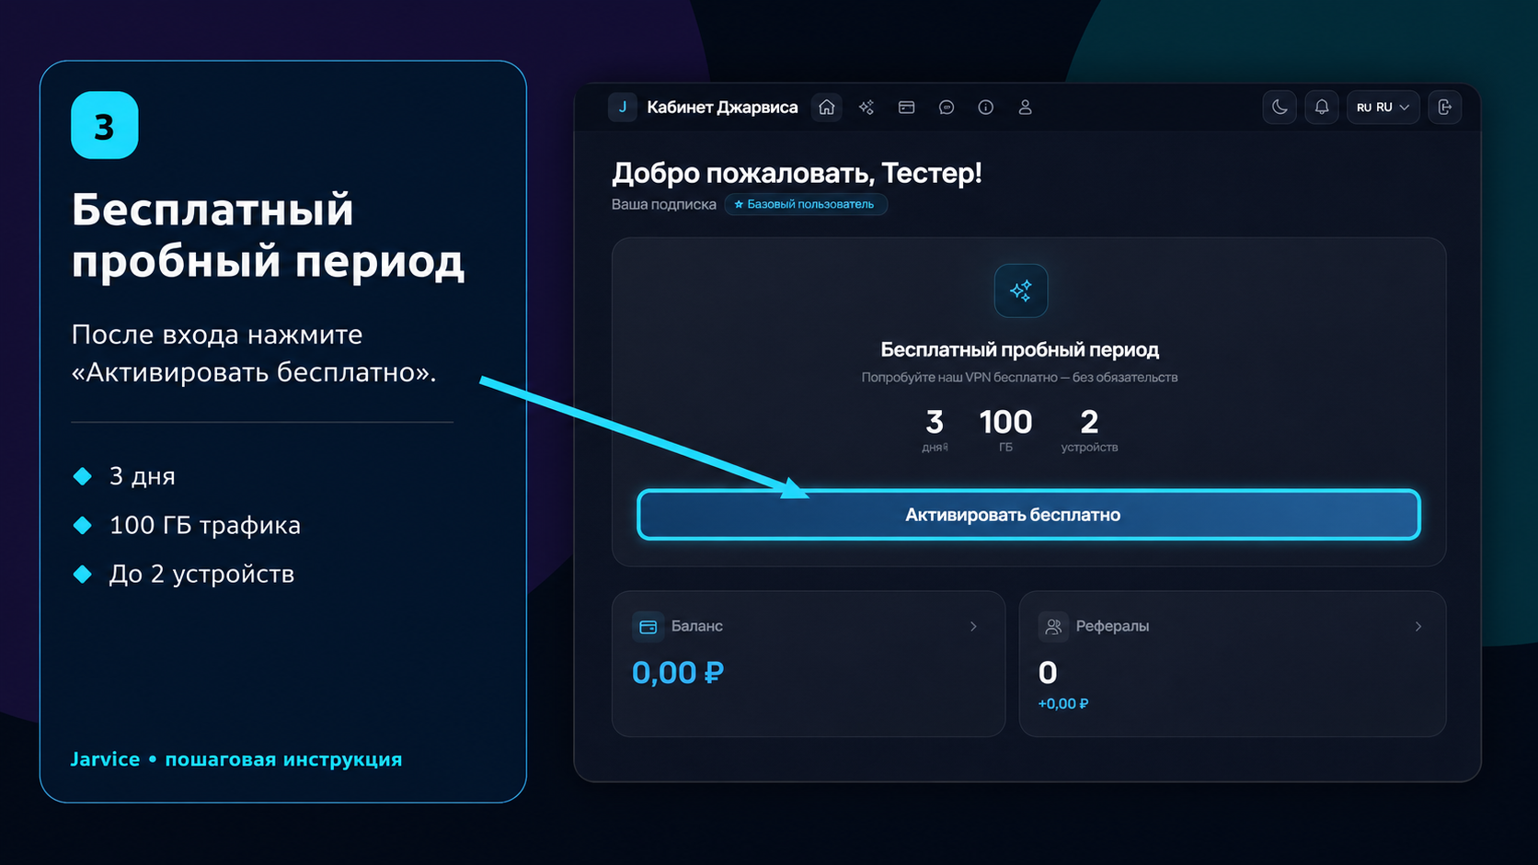The height and width of the screenshot is (865, 1538).
Task: Open the RU language dropdown
Action: (1383, 108)
